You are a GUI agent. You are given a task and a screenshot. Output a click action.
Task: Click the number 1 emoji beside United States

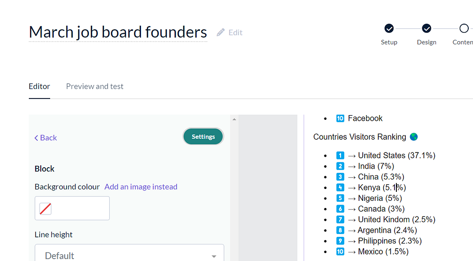pyautogui.click(x=340, y=155)
